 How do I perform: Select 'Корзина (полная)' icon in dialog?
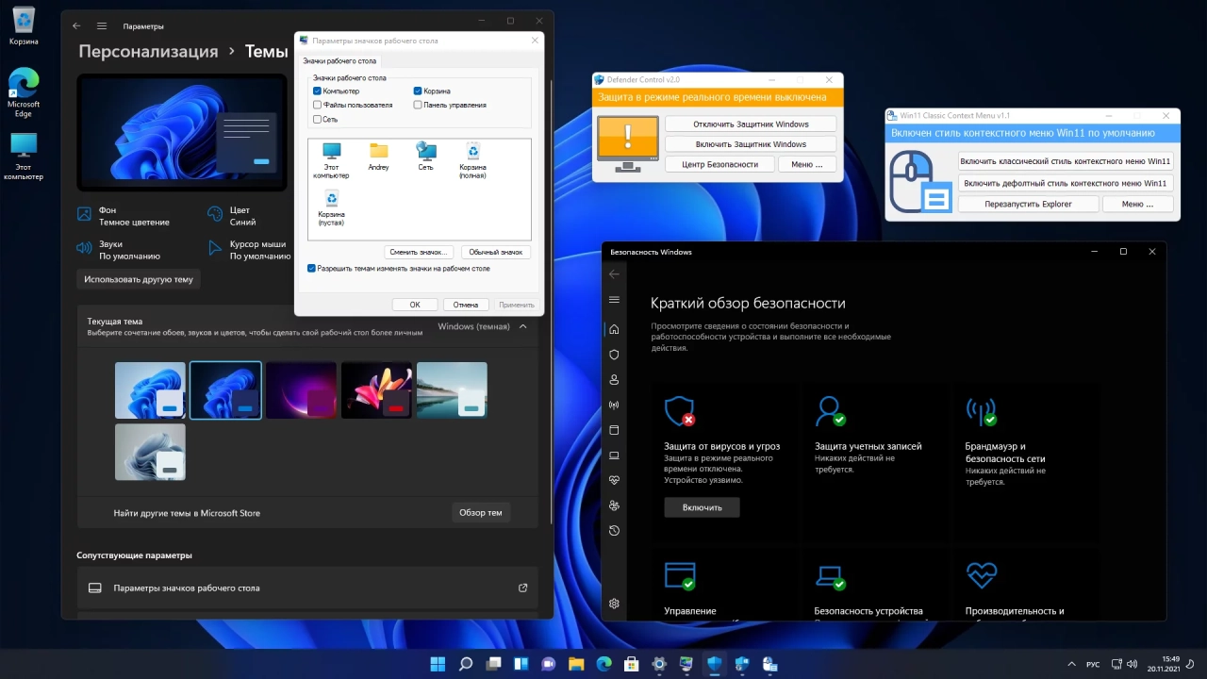pos(472,161)
